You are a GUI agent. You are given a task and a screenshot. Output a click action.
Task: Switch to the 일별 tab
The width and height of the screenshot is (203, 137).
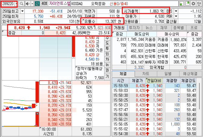[x=168, y=74]
